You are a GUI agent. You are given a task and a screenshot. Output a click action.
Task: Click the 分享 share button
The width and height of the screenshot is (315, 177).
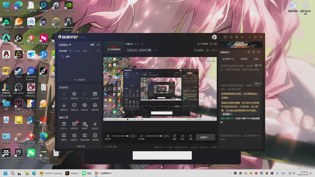click(x=213, y=44)
